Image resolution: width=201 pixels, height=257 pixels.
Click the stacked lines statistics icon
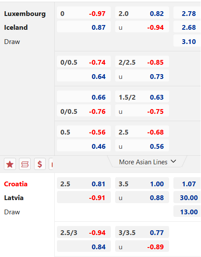point(25,164)
